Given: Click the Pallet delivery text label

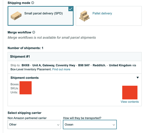Looking at the screenshot, I should click(102, 13).
